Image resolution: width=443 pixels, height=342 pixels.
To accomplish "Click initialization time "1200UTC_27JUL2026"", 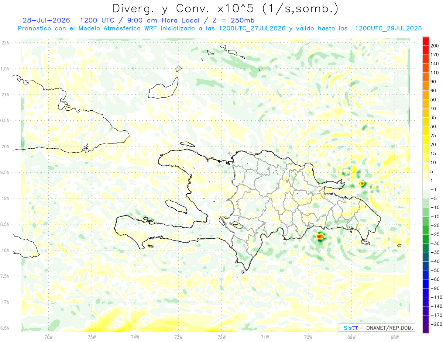I will (x=252, y=28).
